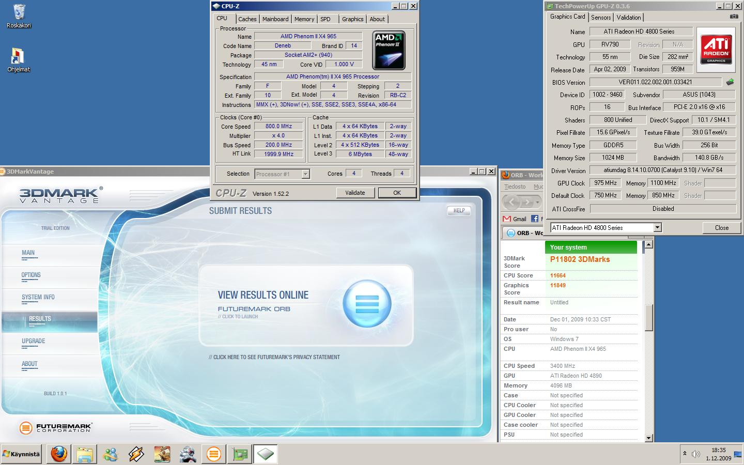Click the OK button in CPU-Z
The width and height of the screenshot is (744, 465).
point(397,193)
